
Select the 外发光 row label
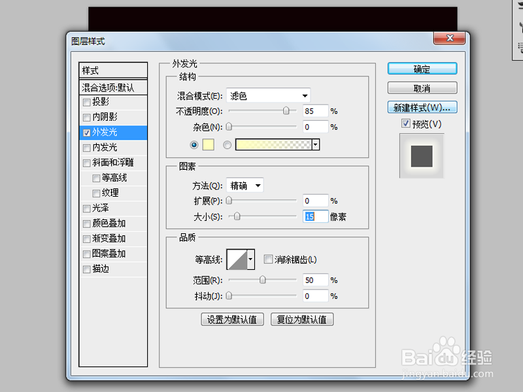pyautogui.click(x=105, y=133)
